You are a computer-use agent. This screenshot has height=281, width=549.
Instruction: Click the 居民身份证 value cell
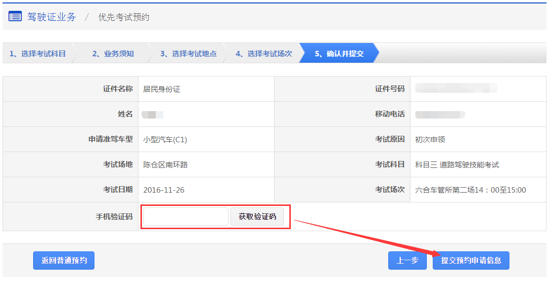coord(162,89)
